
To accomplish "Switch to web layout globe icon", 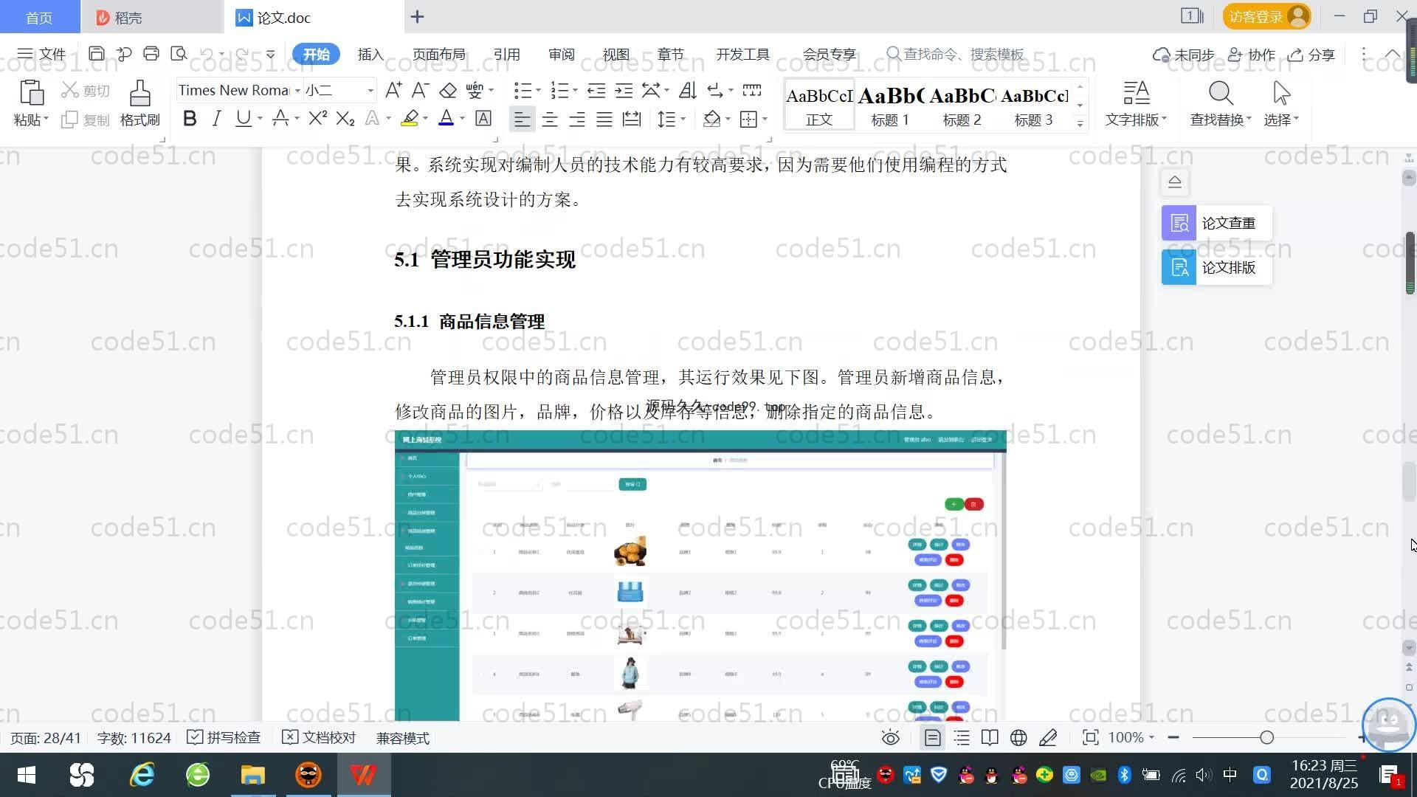I will coord(1018,737).
